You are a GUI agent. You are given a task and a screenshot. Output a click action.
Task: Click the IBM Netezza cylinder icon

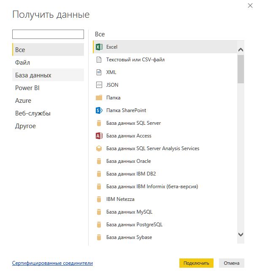coord(99,199)
